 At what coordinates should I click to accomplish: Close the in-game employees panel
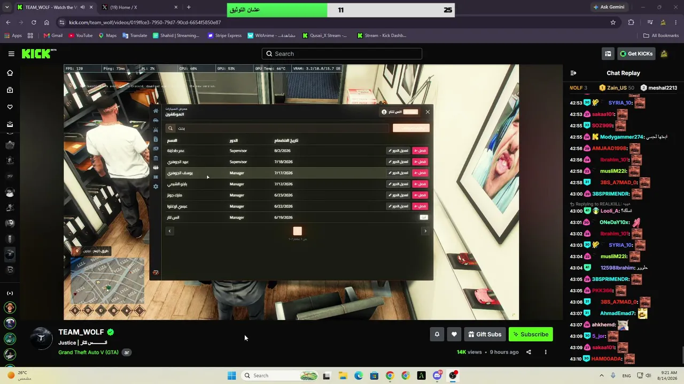(x=428, y=112)
